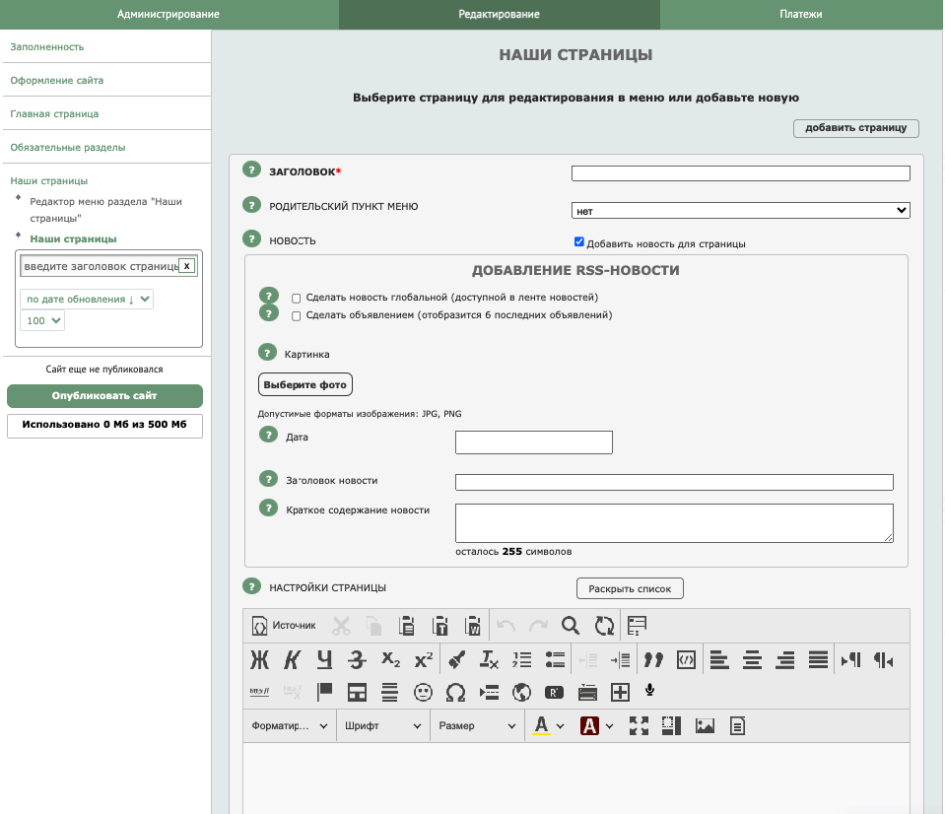Uncheck Добавить новость для страницы
This screenshot has height=814, width=945.
point(579,242)
